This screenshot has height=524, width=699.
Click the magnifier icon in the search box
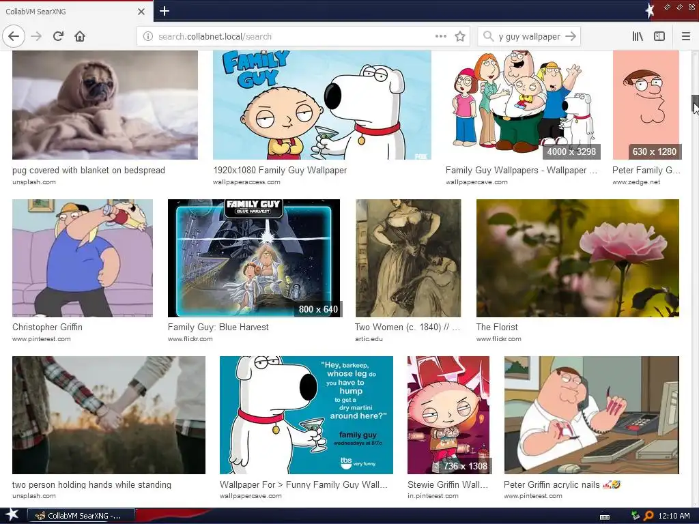click(488, 36)
